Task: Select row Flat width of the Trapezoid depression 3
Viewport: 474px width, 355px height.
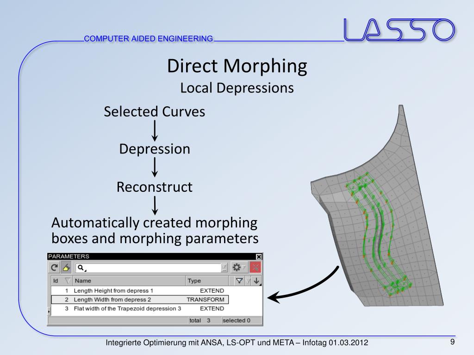Action: (140, 308)
